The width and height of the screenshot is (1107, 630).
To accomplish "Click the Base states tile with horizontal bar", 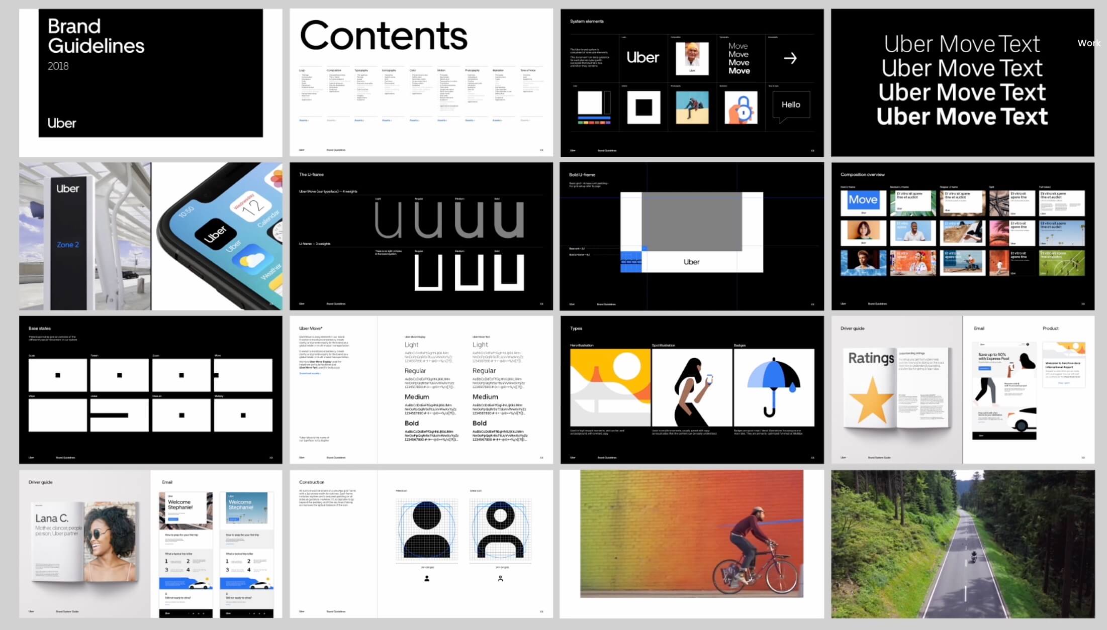I will coord(119,415).
